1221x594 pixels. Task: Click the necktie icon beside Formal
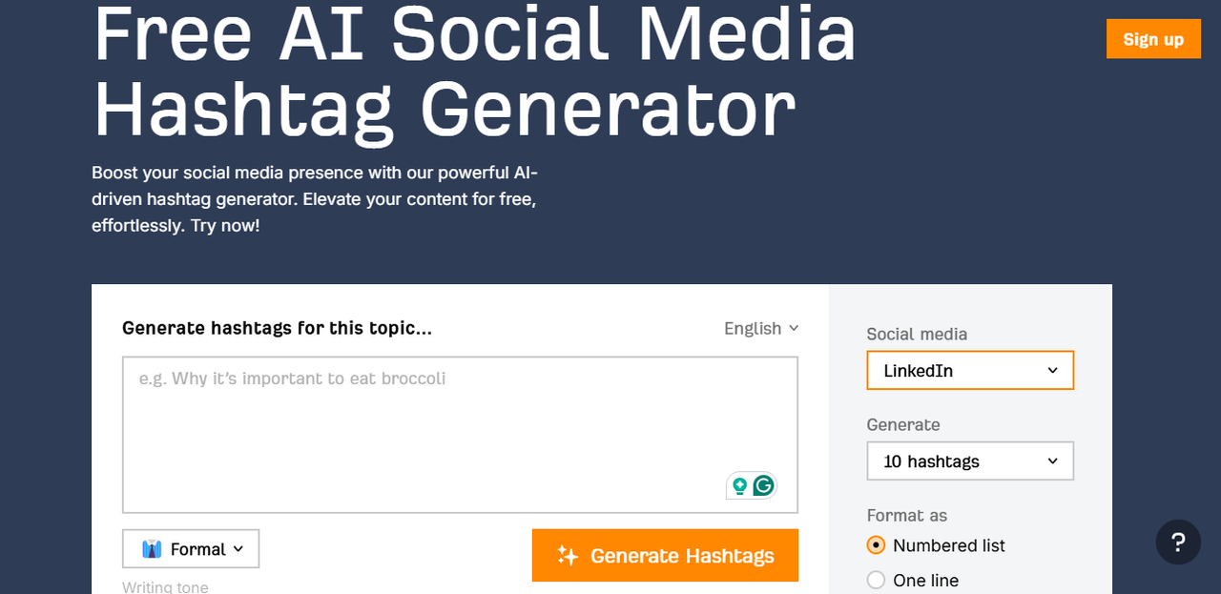point(152,549)
